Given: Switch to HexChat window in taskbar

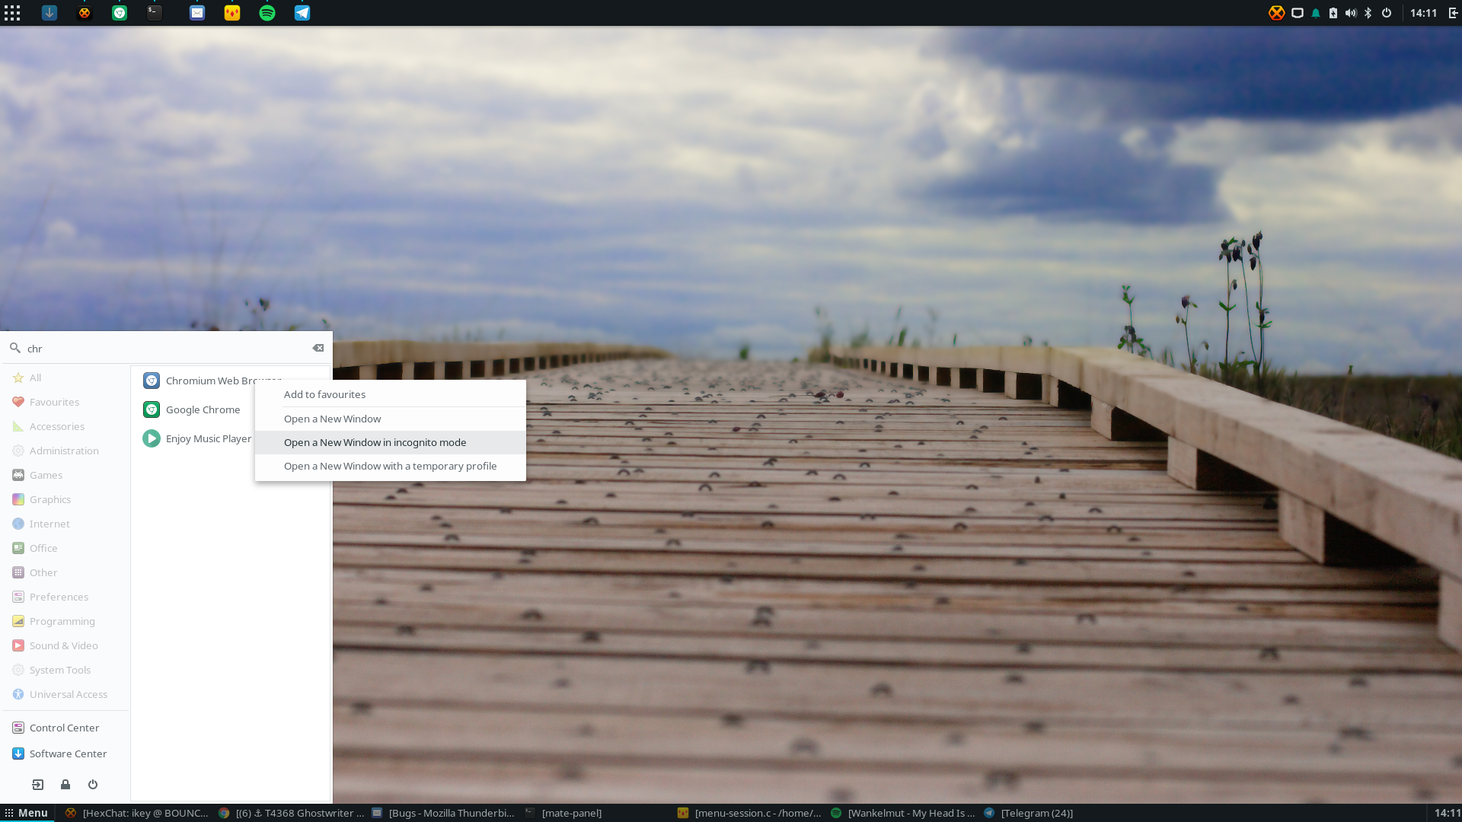Looking at the screenshot, I should click(137, 813).
